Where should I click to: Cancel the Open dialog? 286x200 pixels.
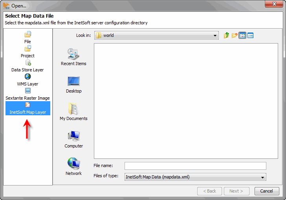(267, 191)
